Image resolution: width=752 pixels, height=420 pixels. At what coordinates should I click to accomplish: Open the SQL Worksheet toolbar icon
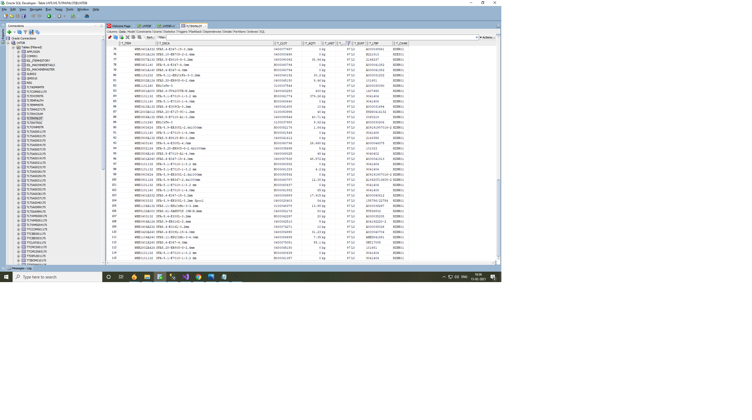[73, 16]
